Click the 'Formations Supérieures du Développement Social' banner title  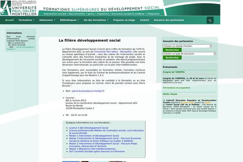click(x=102, y=9)
